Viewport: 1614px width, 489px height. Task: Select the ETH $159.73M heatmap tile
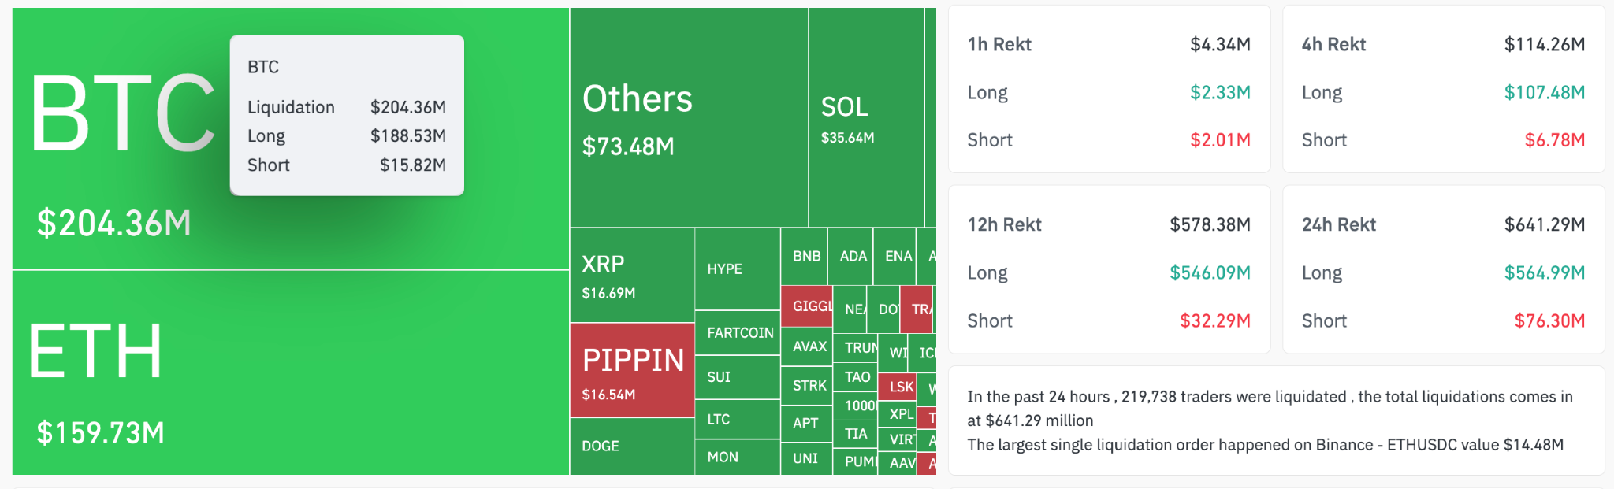(x=290, y=372)
